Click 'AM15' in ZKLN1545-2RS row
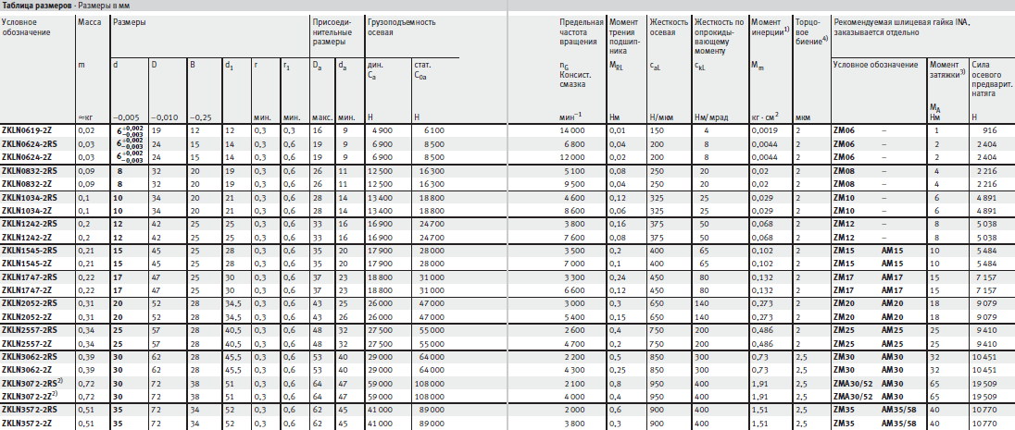 pos(891,251)
